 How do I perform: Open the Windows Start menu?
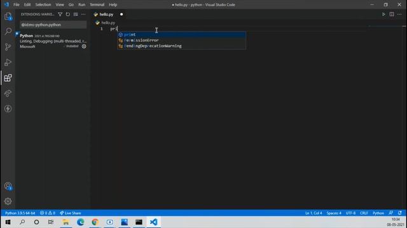pos(8,222)
